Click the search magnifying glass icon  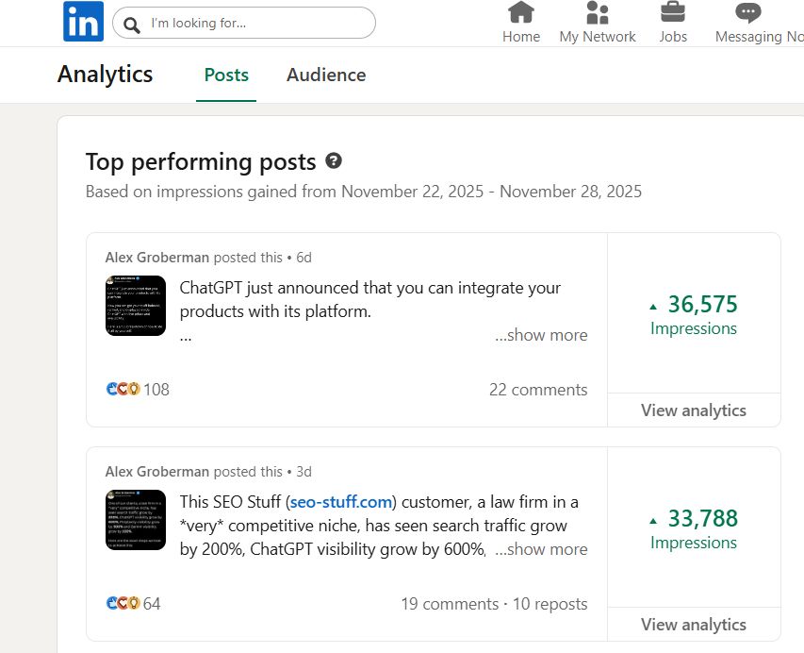[x=131, y=24]
